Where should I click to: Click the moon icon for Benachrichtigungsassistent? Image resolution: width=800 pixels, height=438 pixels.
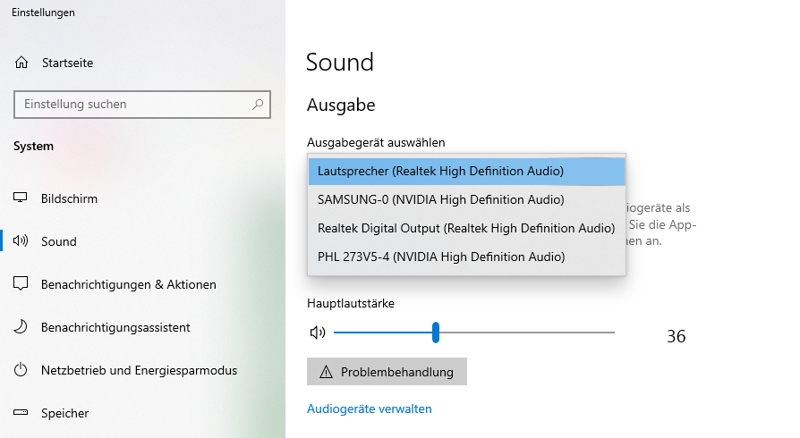[x=21, y=326]
